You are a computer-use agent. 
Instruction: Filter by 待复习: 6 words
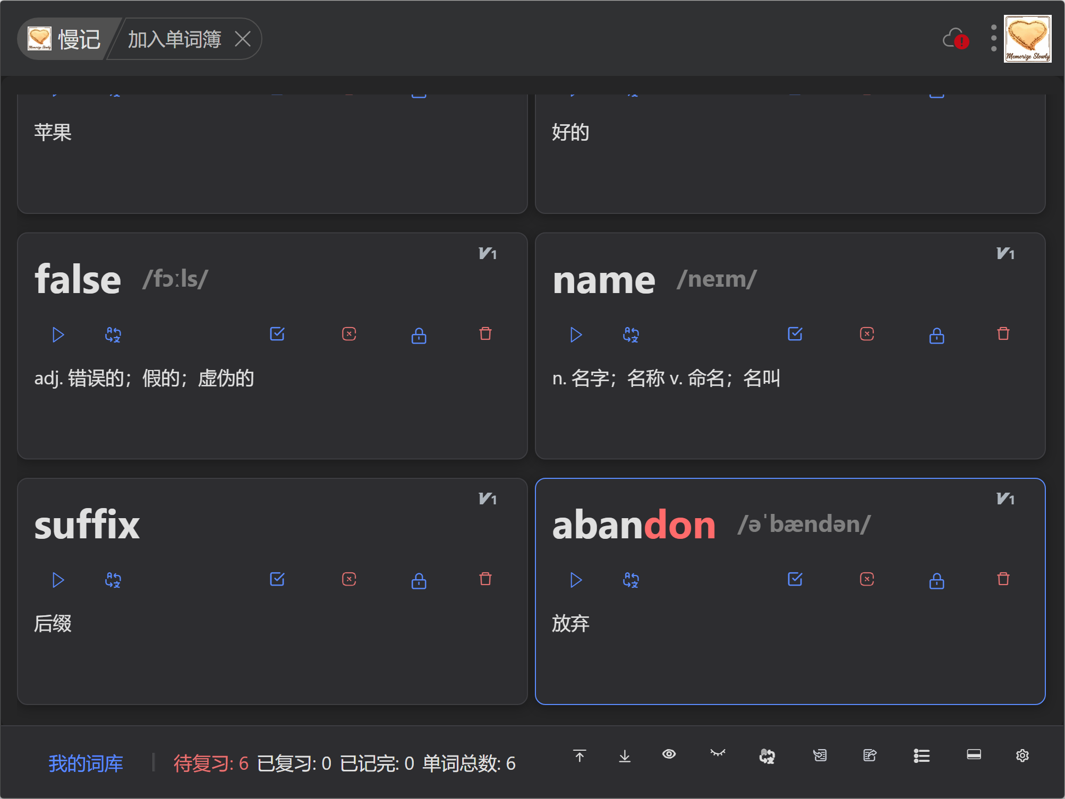(x=211, y=763)
